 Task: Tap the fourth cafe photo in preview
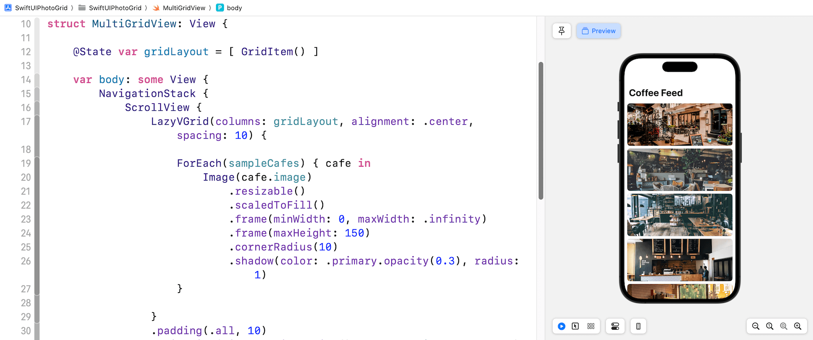[x=680, y=260]
